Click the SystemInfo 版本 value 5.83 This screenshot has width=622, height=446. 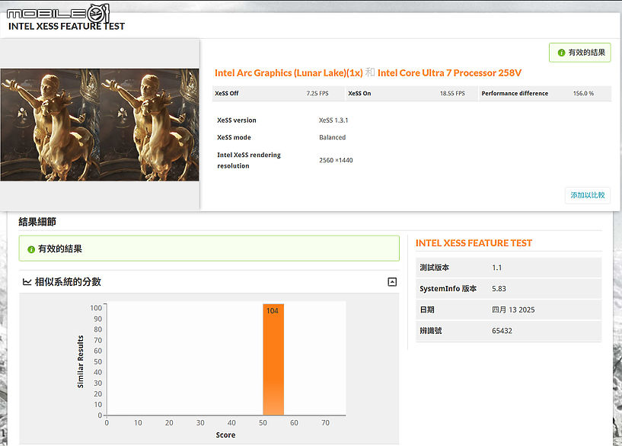[499, 289]
